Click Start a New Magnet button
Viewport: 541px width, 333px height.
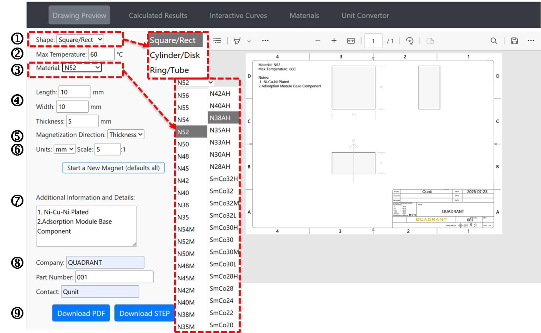(x=113, y=168)
